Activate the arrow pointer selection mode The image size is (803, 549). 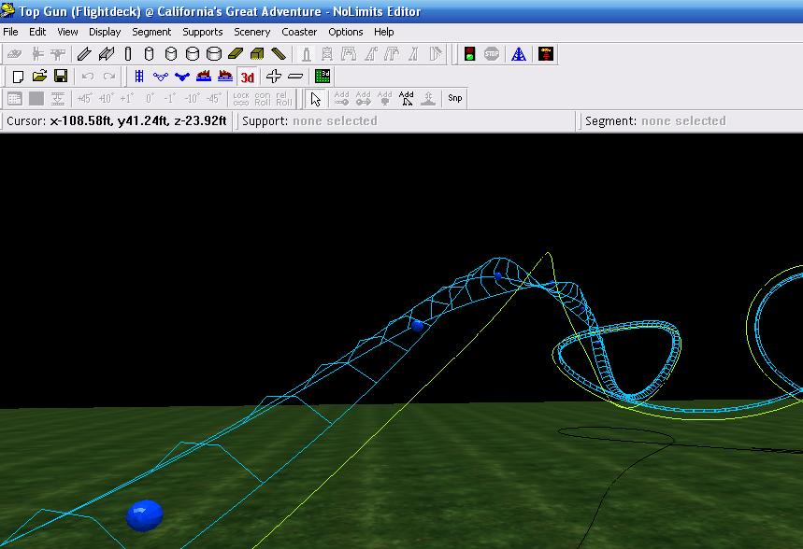315,99
